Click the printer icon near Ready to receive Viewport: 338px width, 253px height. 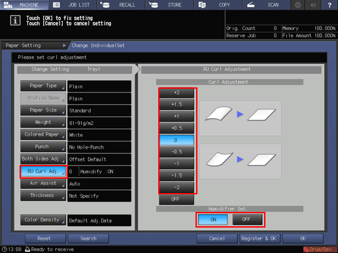[x=27, y=249]
